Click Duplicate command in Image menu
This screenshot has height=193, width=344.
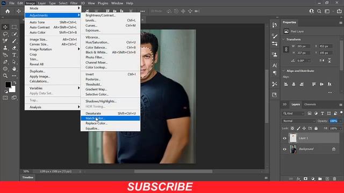tap(53, 71)
